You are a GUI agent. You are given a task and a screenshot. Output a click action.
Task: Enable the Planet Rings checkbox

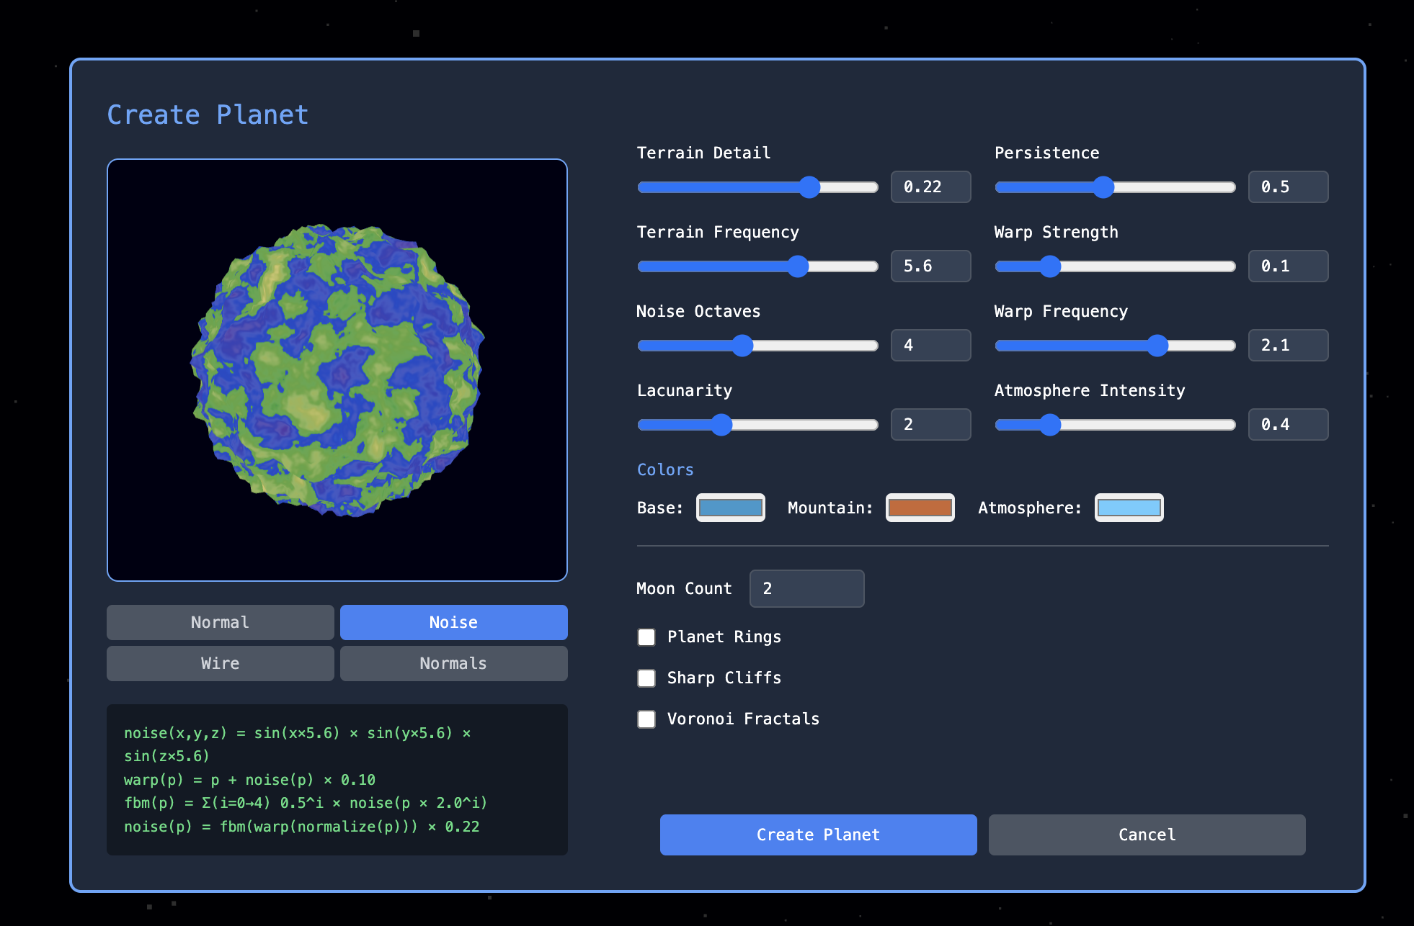click(x=646, y=637)
